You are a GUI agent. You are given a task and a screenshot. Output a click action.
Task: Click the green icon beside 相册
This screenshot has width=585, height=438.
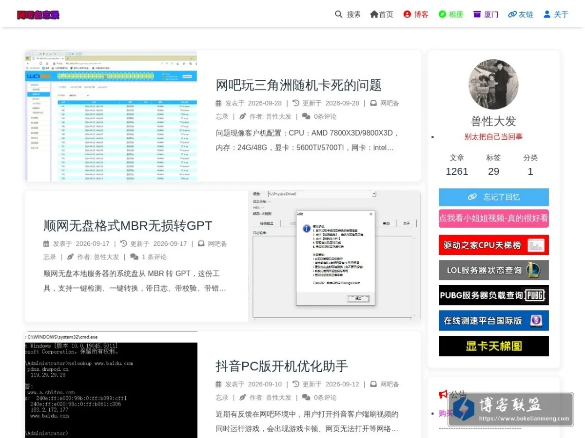pos(442,14)
